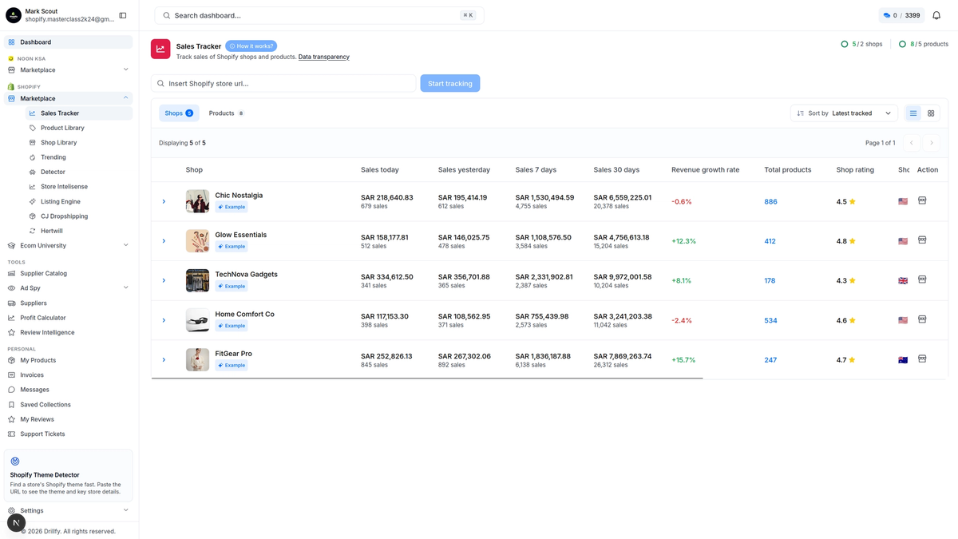
Task: Expand the TechNova Gadgets row chevron
Action: (x=164, y=280)
